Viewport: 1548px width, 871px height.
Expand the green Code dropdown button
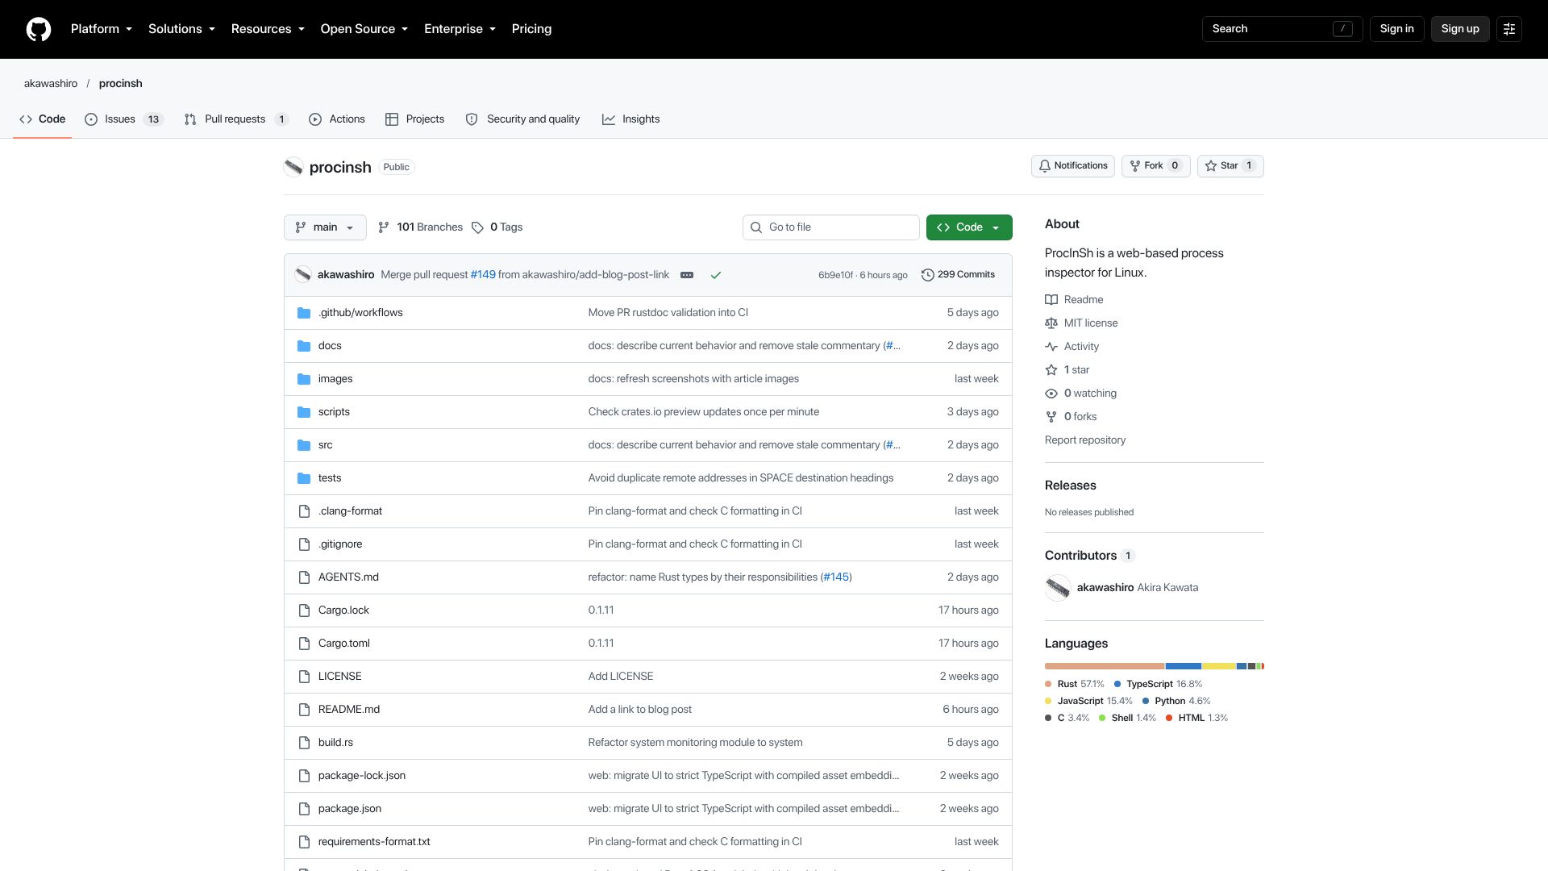(969, 227)
